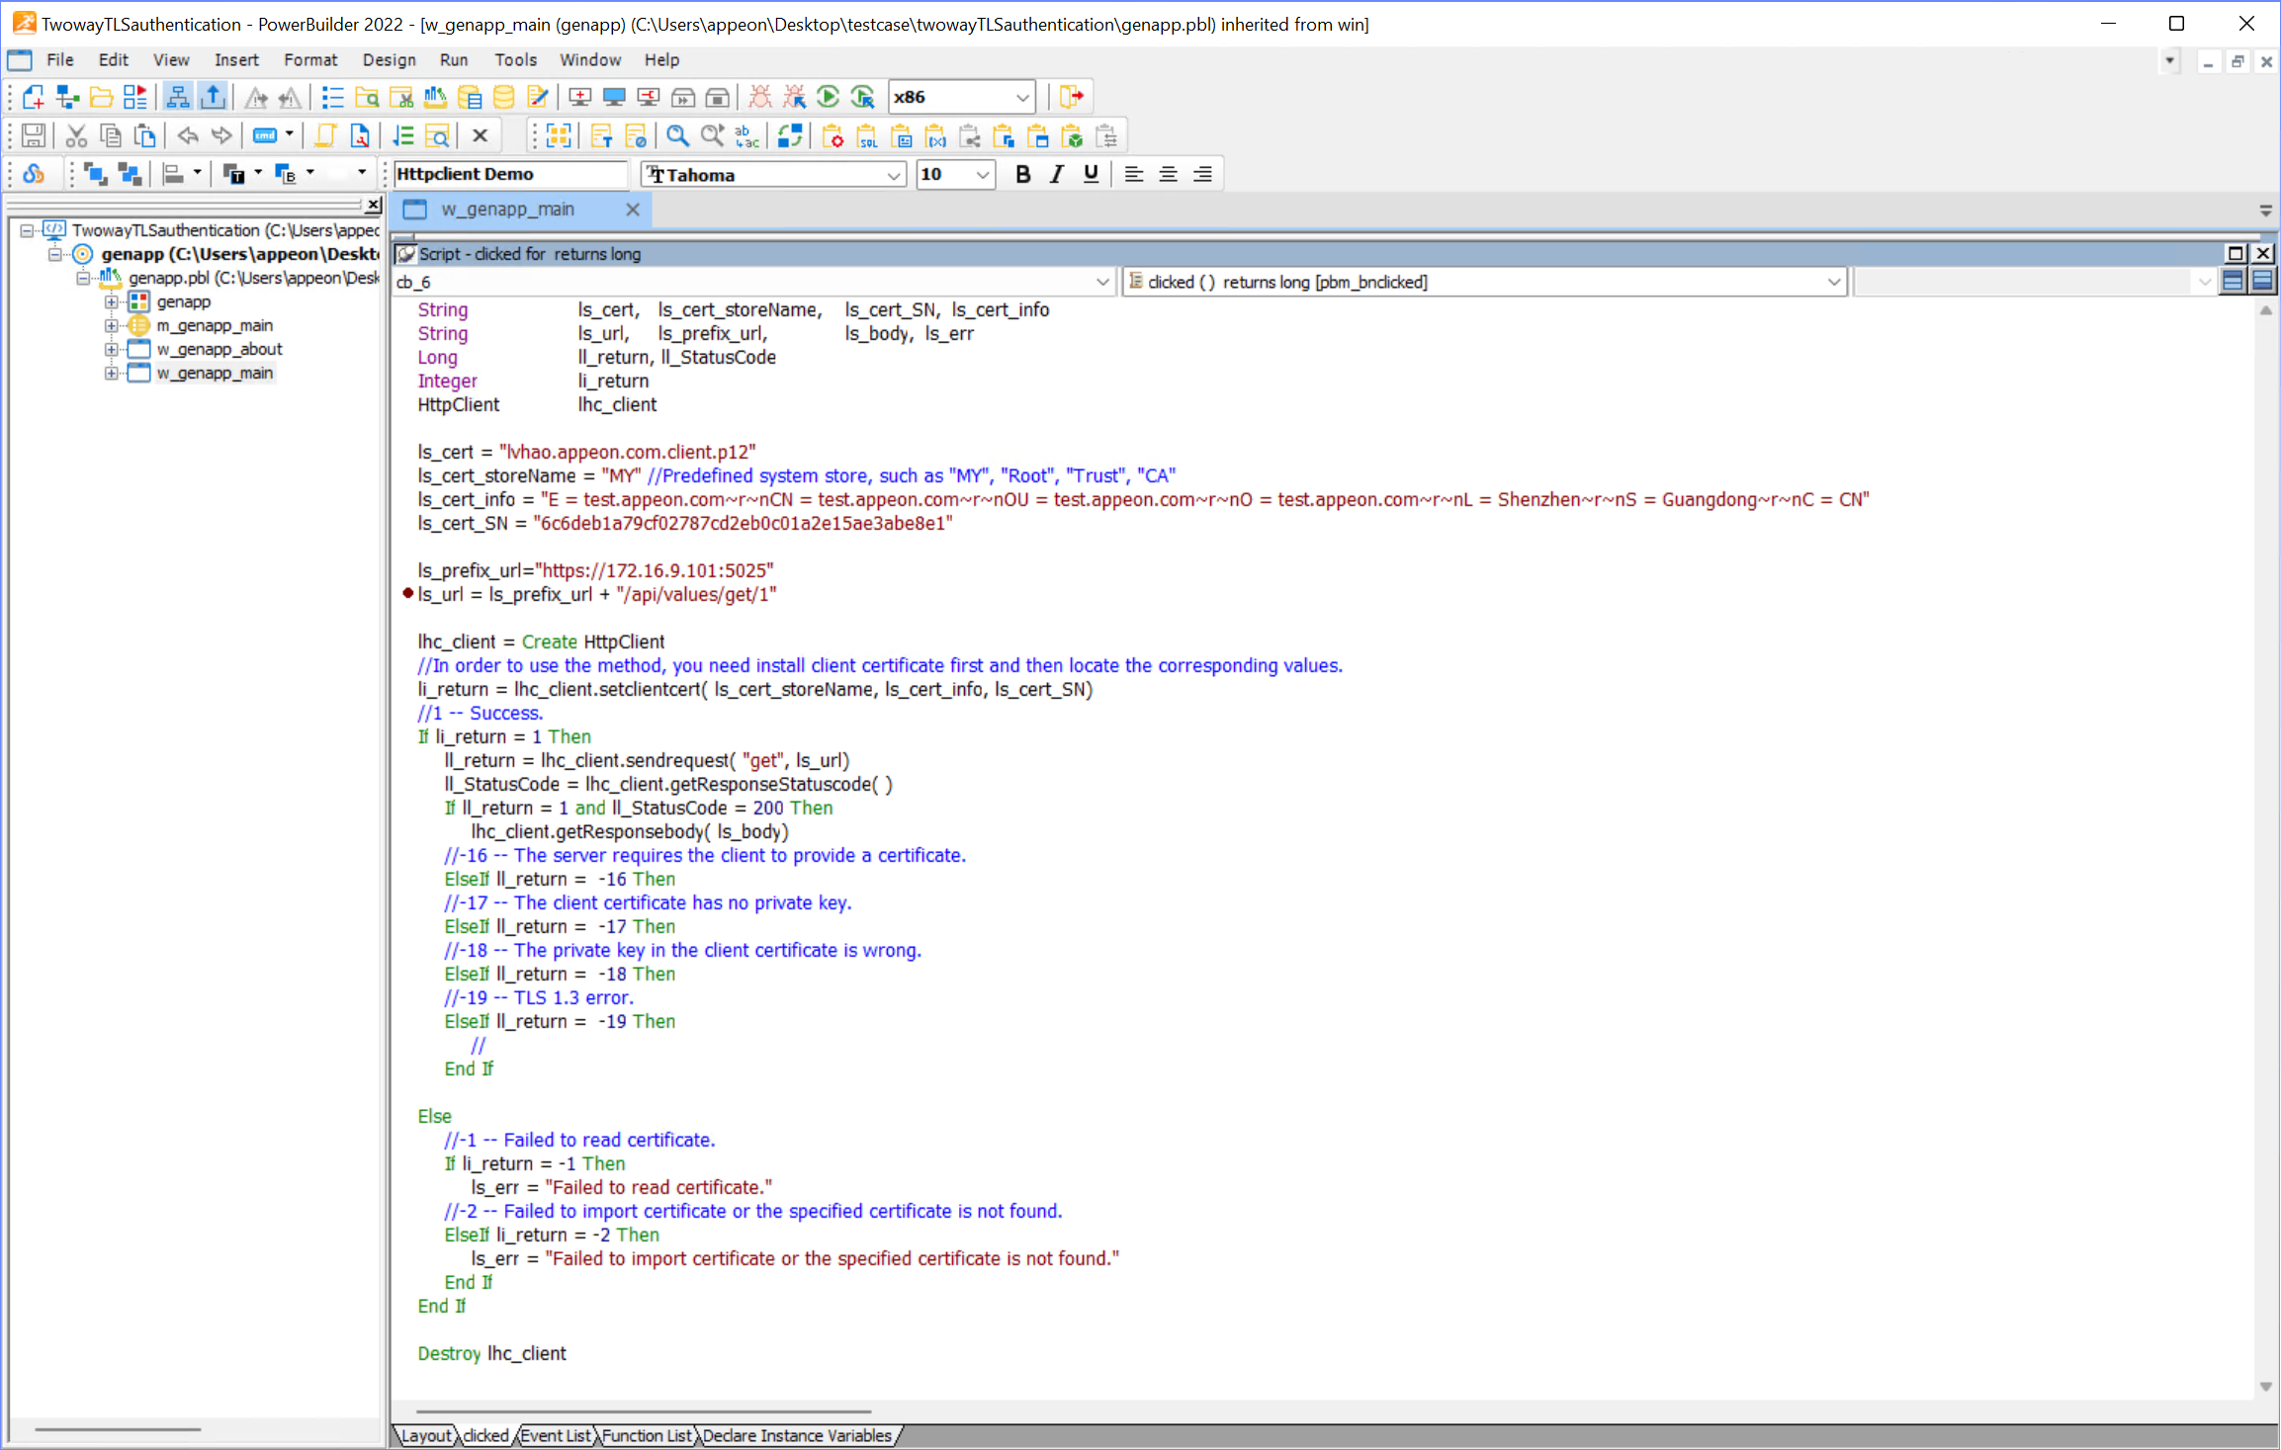Click the green Run play icon
Viewport: 2281px width, 1450px height.
[829, 97]
